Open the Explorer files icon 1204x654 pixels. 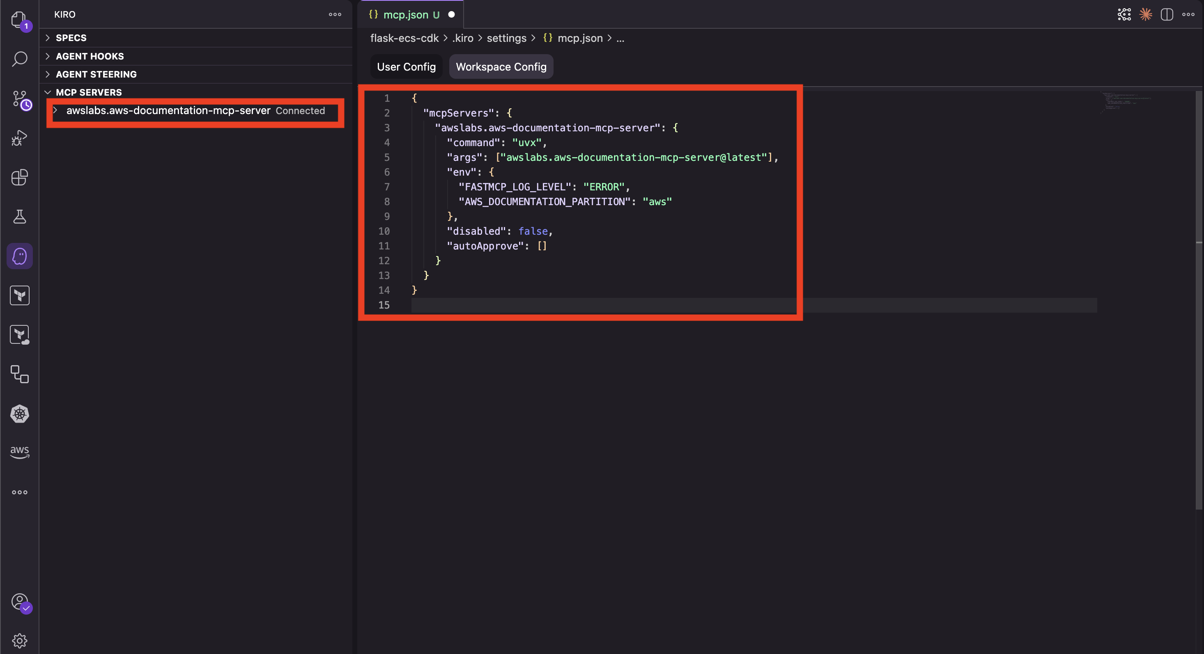click(19, 20)
